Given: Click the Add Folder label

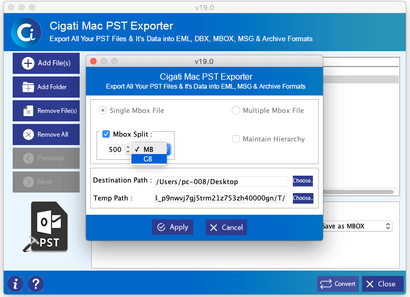Looking at the screenshot, I should [x=52, y=87].
